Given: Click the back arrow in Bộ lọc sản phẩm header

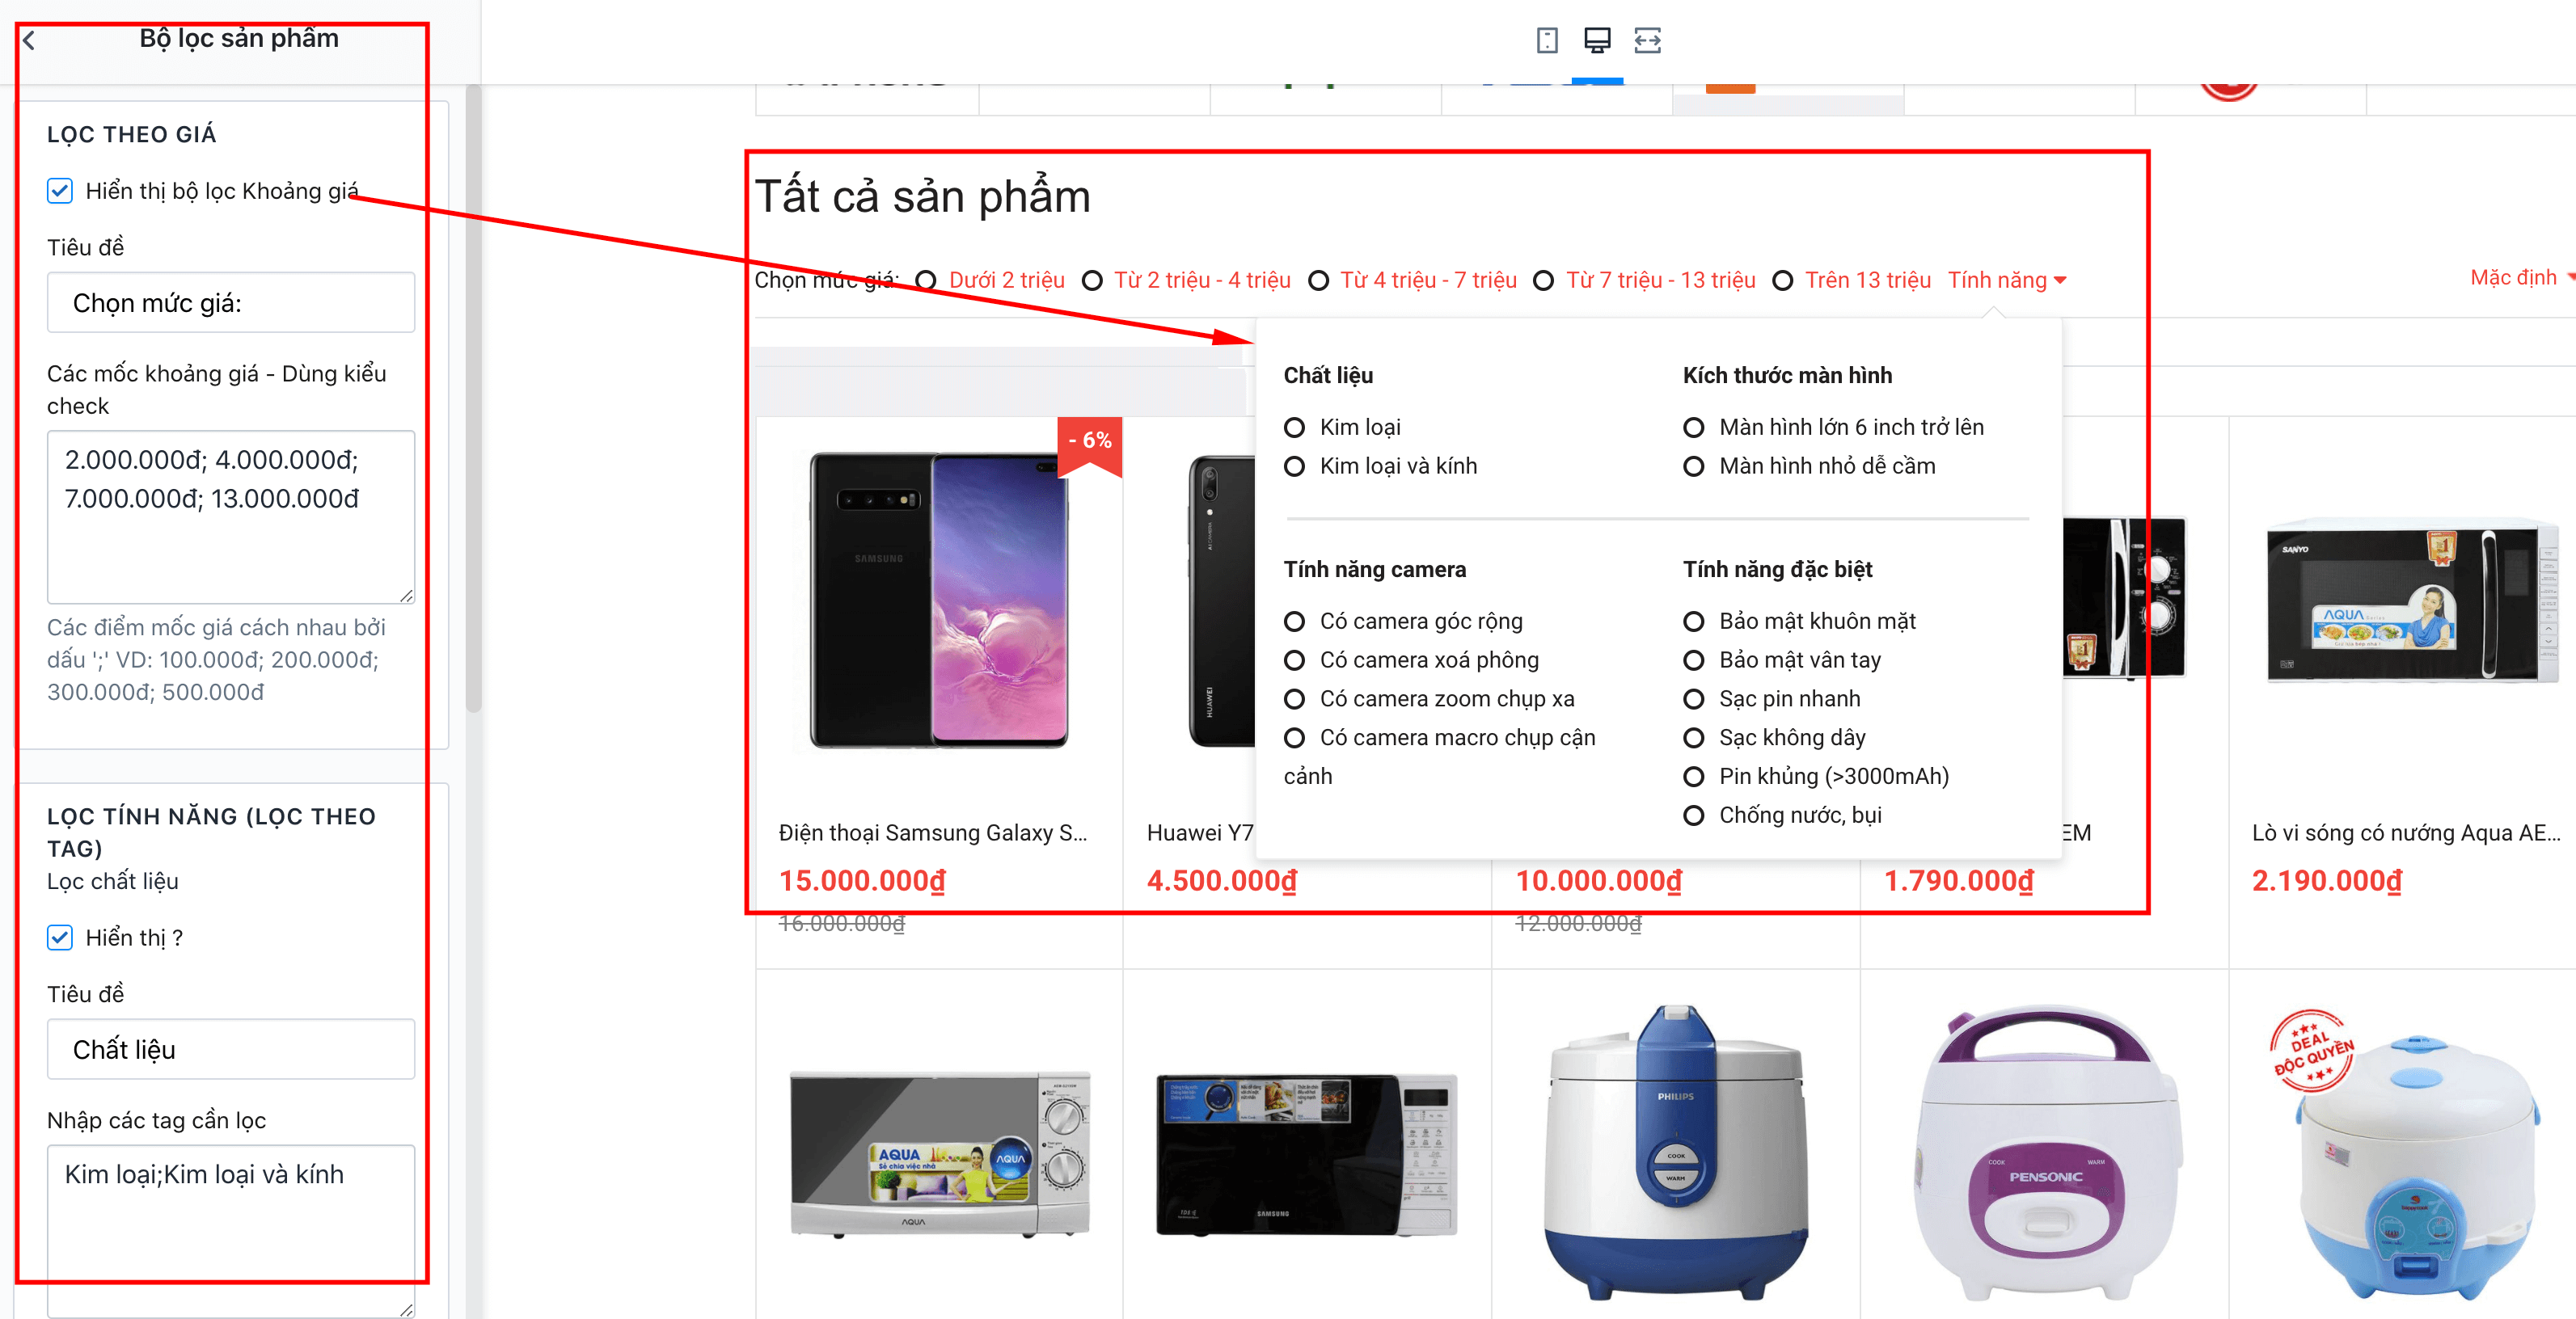Looking at the screenshot, I should coord(29,40).
